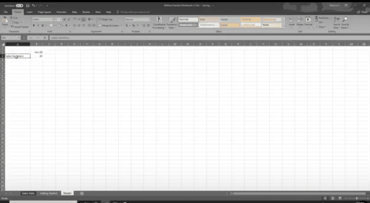The image size is (370, 203).
Task: Open the Format cells menu
Action: 308,22
